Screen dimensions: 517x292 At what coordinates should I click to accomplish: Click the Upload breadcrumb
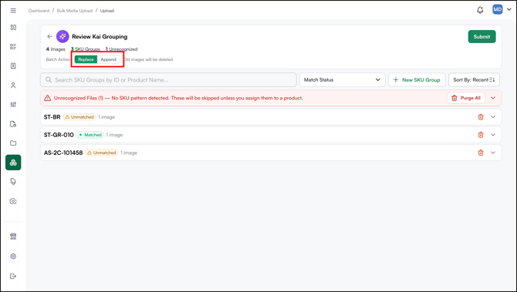(107, 11)
